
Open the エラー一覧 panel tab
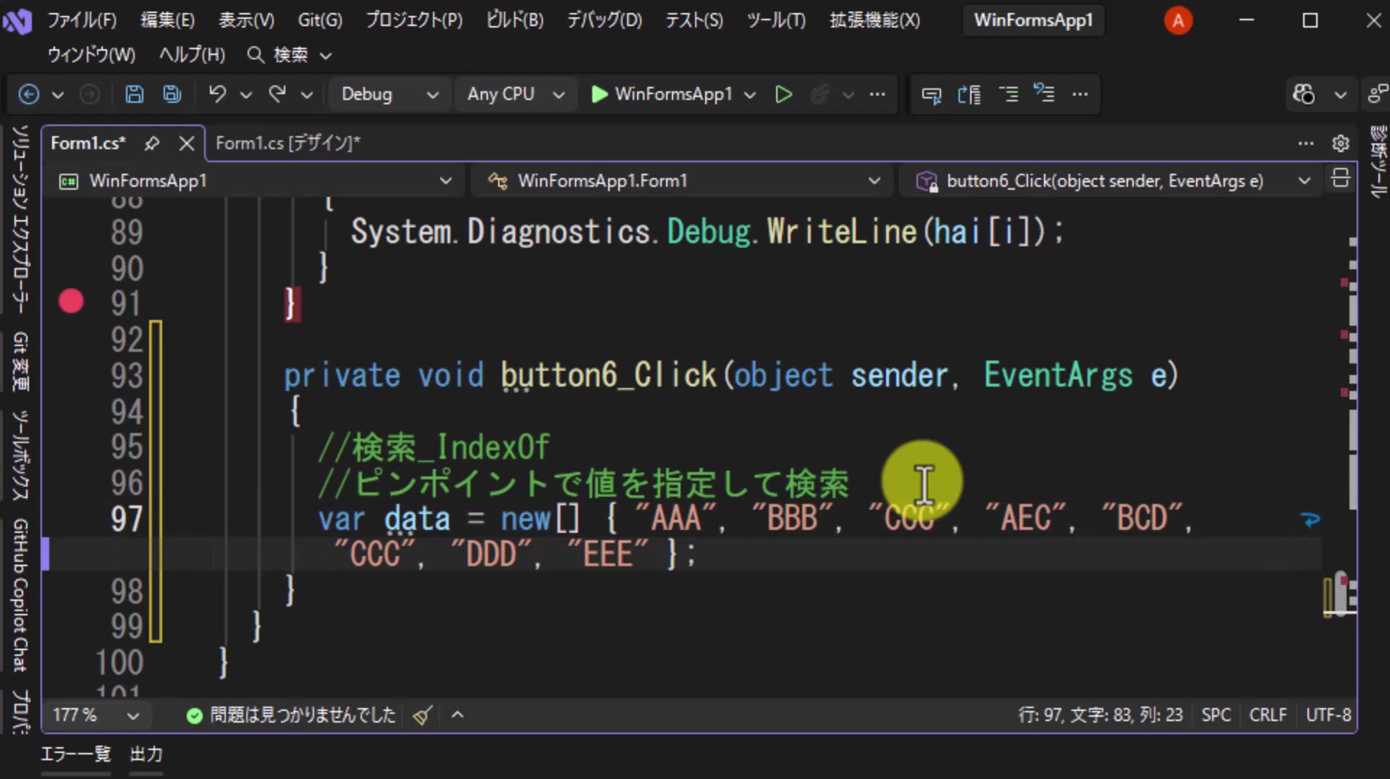point(76,754)
